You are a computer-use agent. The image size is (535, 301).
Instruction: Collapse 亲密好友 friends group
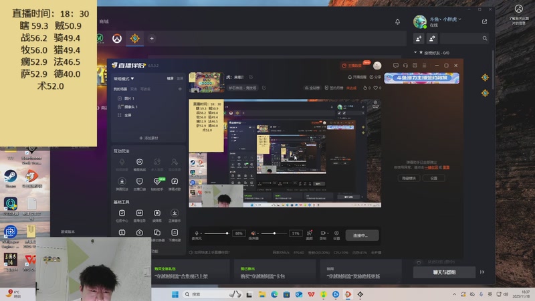(415, 53)
